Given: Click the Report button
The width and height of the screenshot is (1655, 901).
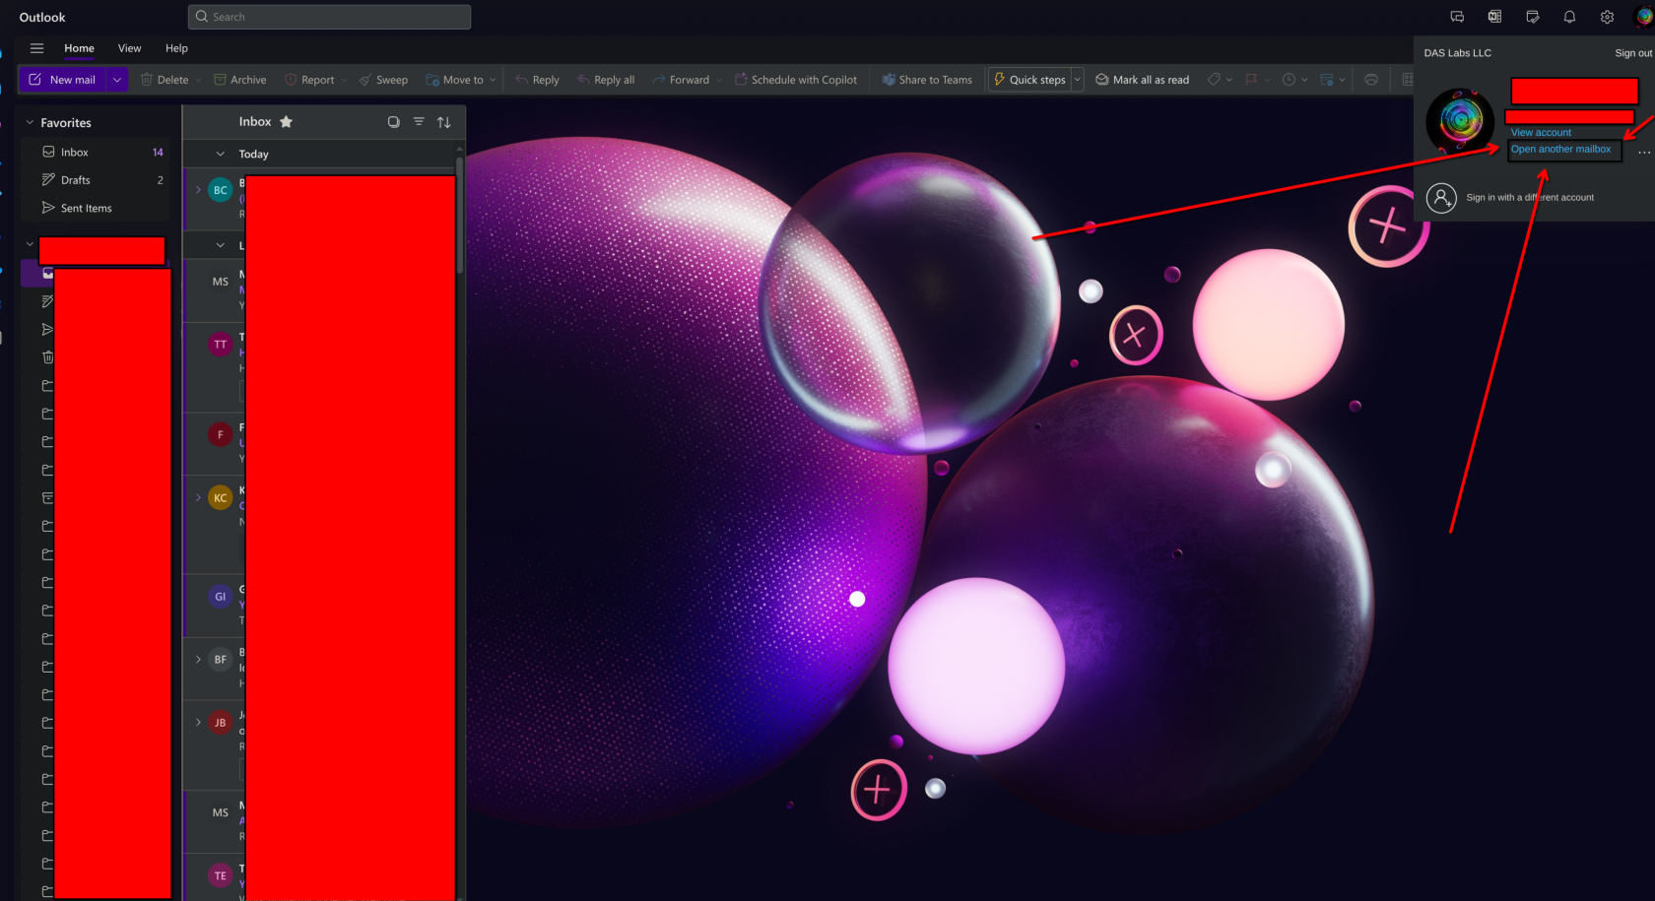Looking at the screenshot, I should point(310,80).
